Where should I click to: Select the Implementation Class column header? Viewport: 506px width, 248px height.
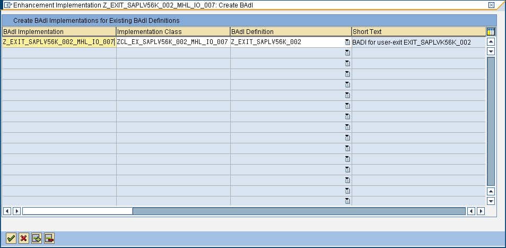pyautogui.click(x=173, y=32)
